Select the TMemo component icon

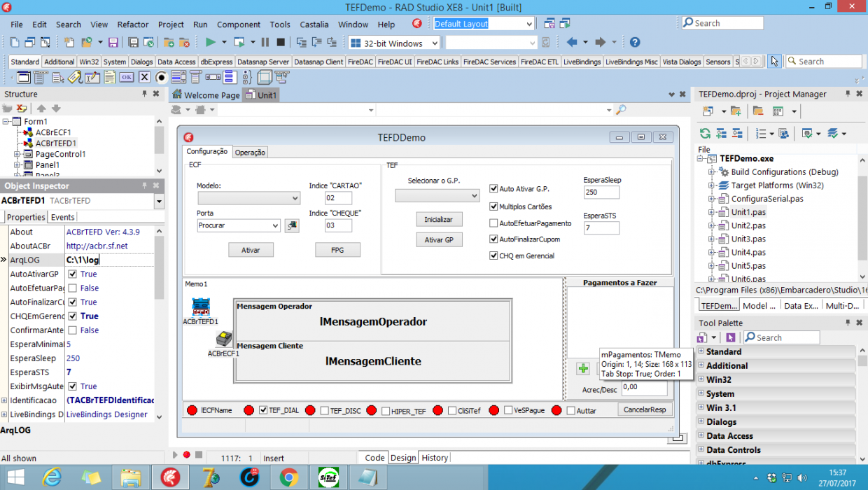pos(110,77)
